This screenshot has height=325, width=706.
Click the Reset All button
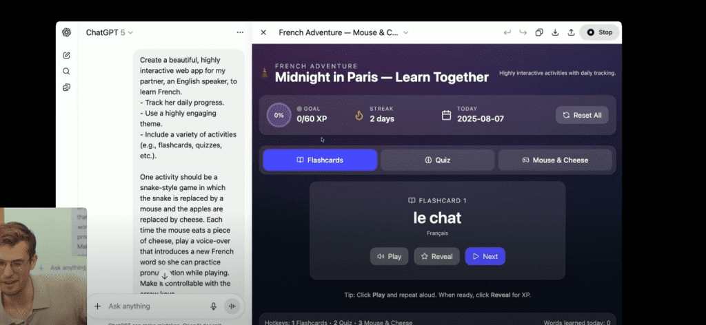point(582,115)
